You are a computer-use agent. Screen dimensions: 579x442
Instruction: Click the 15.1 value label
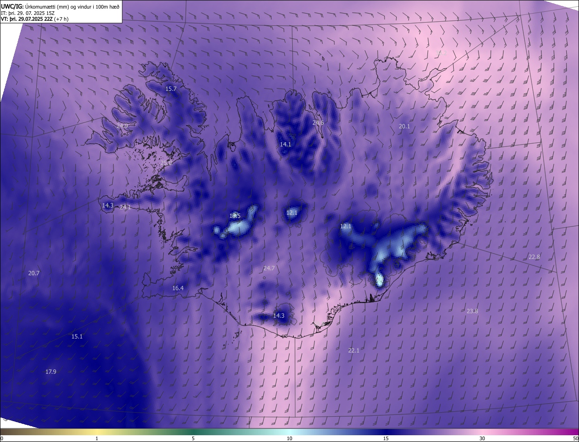click(x=77, y=337)
